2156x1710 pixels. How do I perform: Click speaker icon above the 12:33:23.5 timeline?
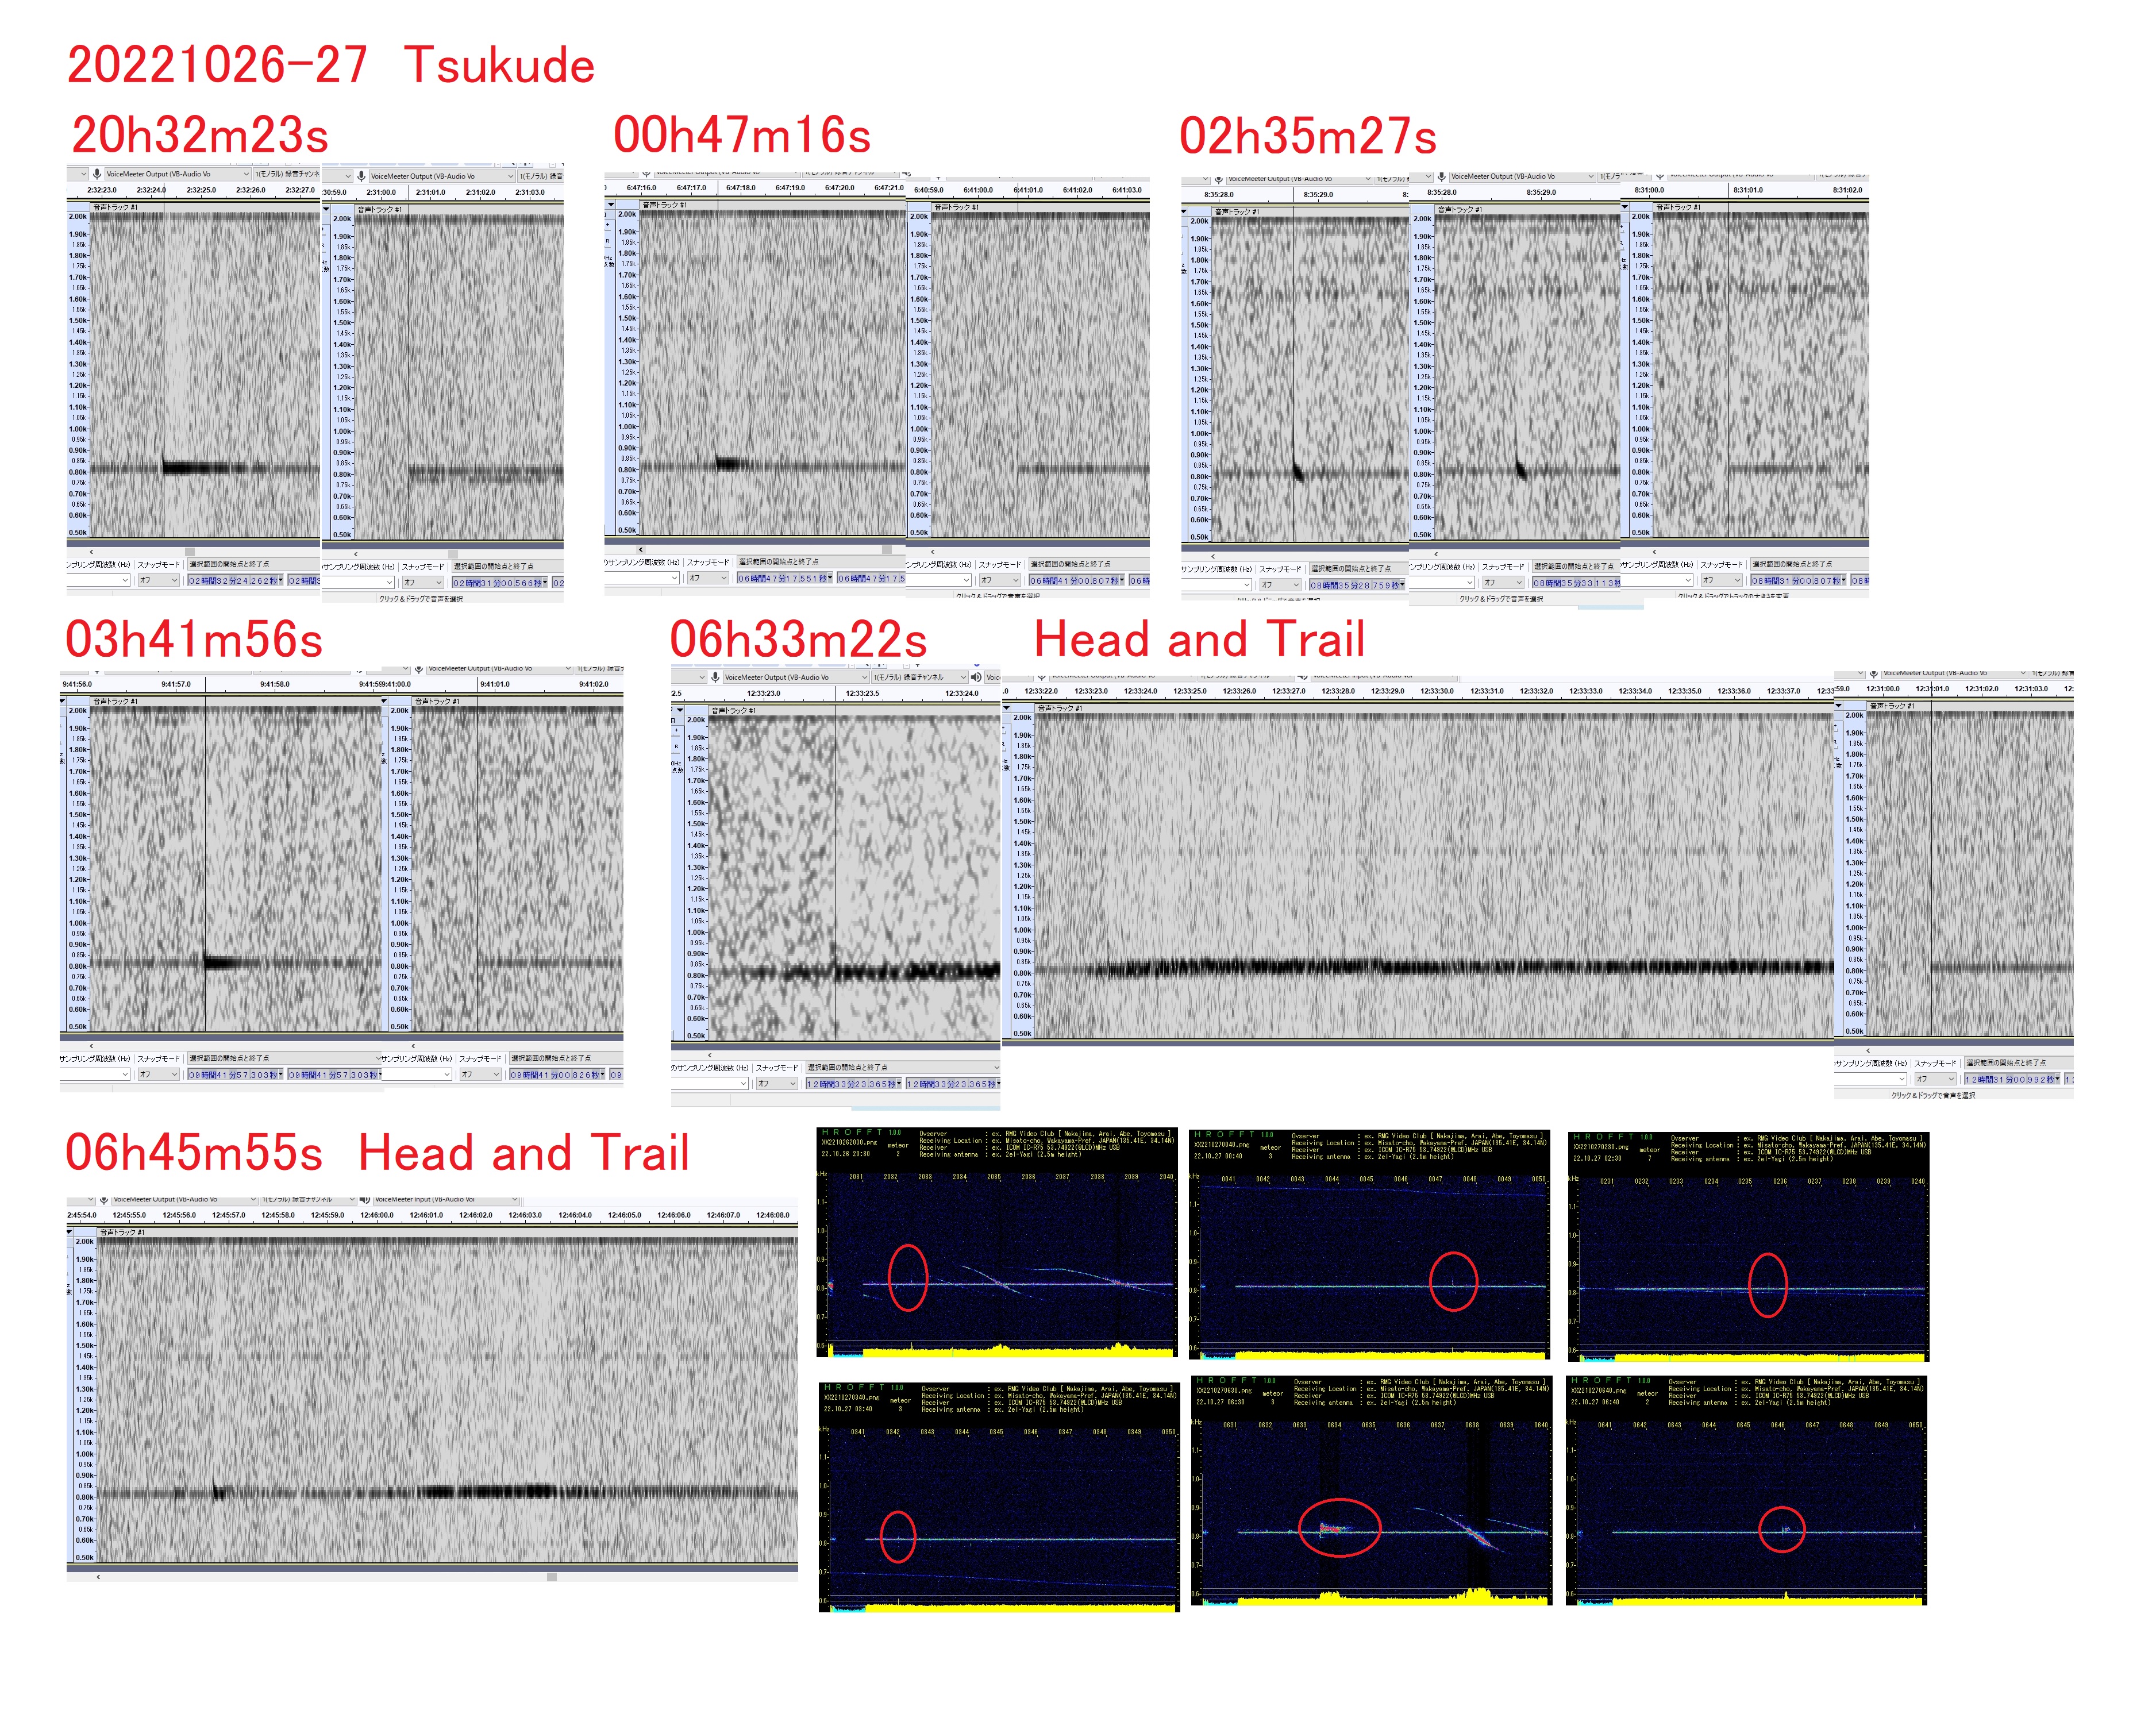point(976,677)
